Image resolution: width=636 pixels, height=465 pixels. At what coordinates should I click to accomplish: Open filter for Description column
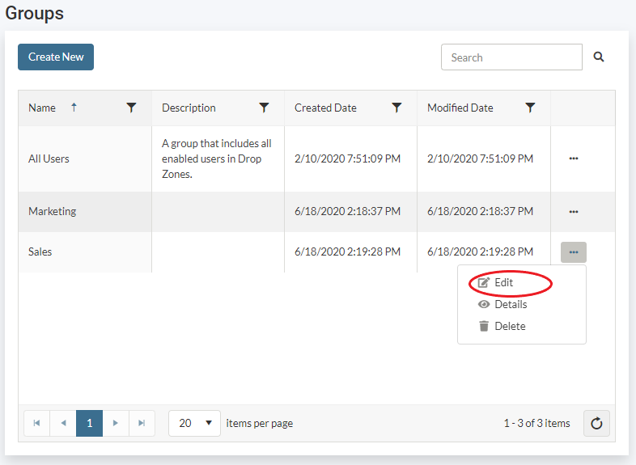[264, 108]
